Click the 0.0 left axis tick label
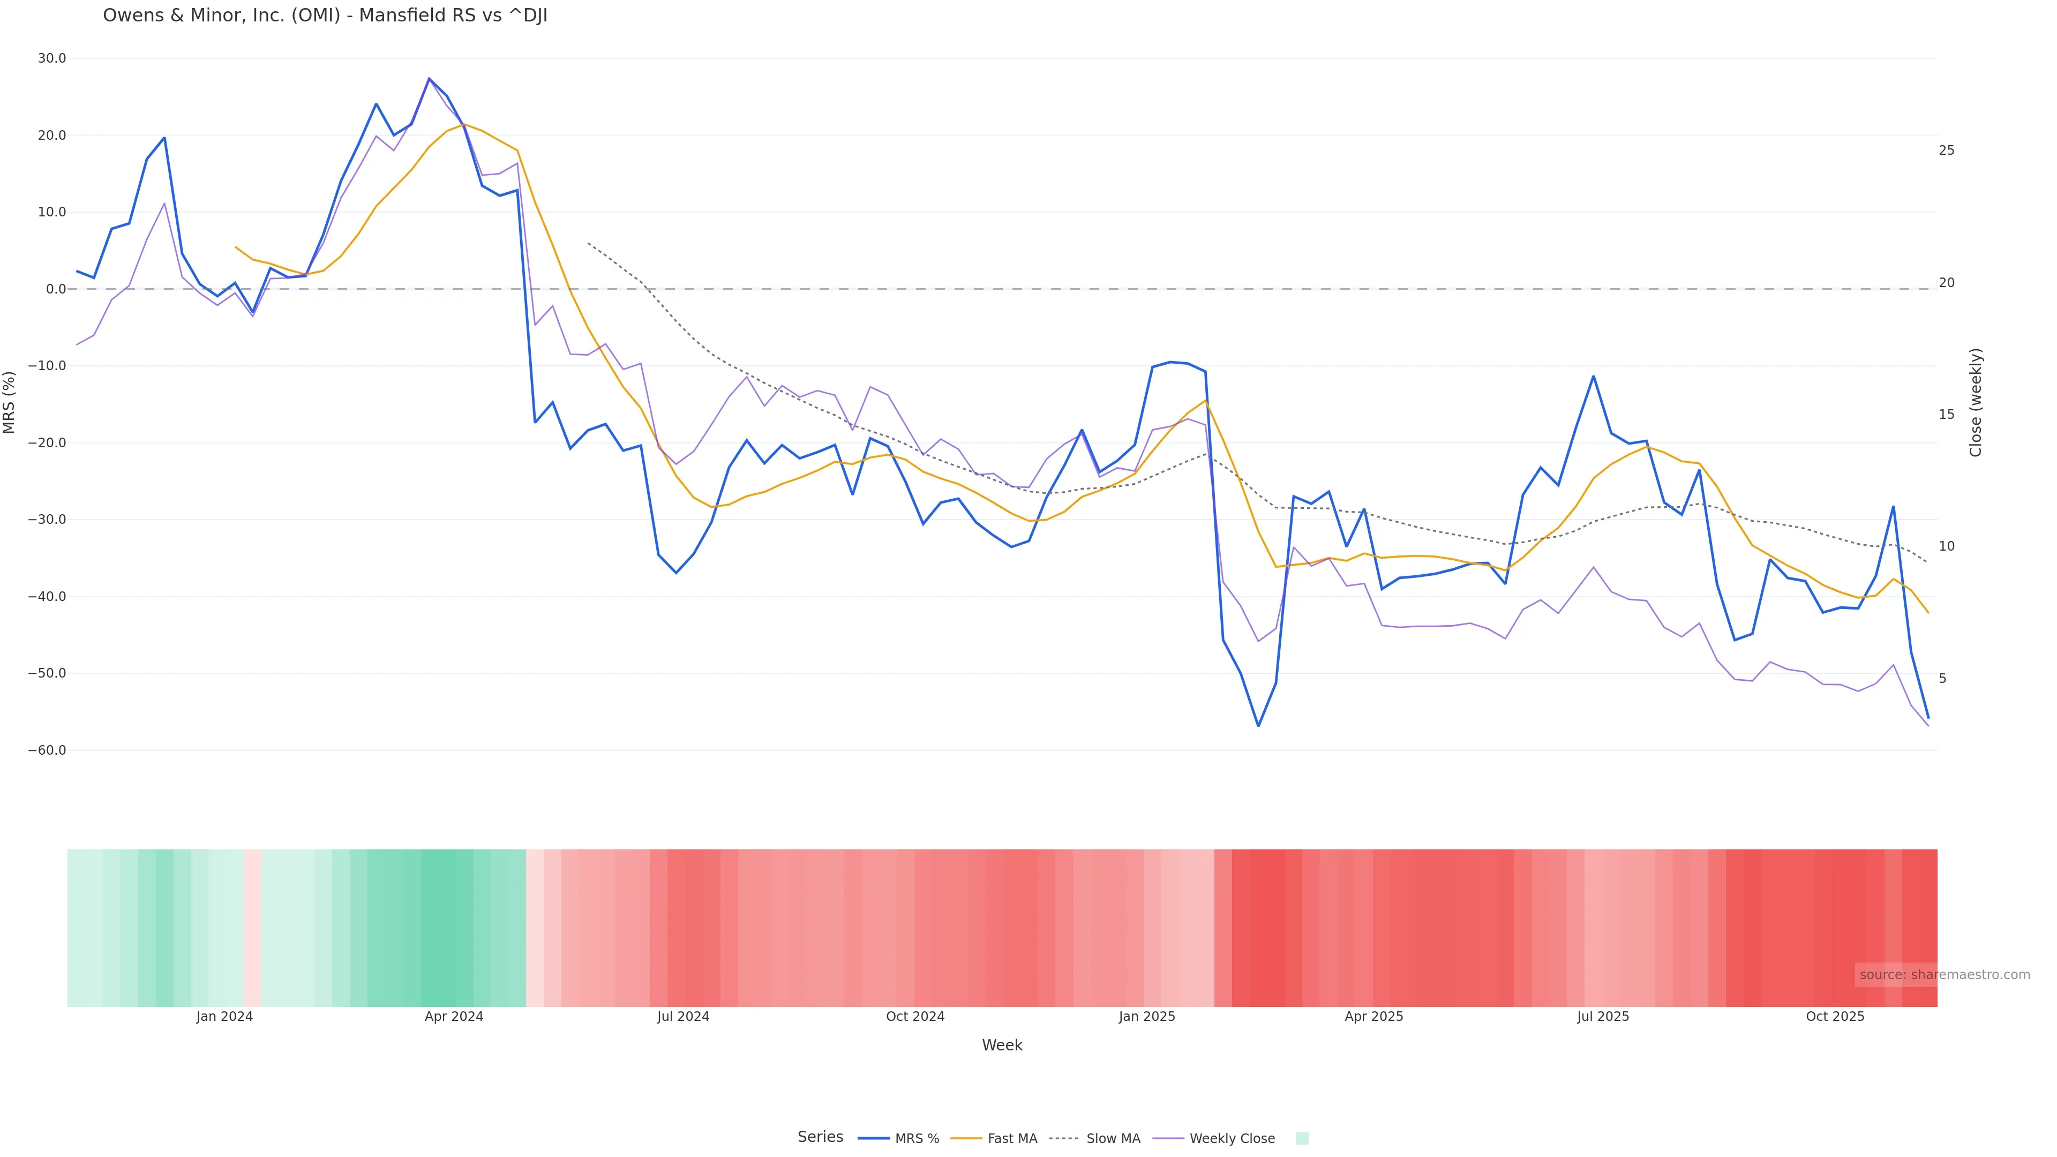 point(56,289)
